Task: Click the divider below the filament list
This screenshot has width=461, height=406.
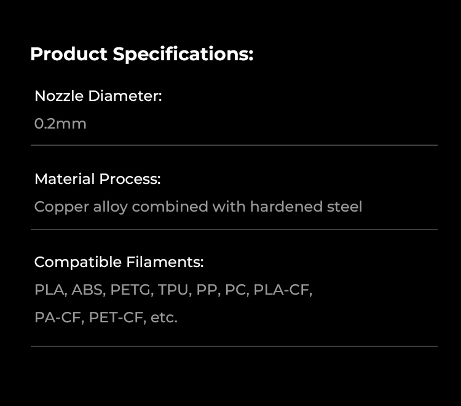Action: 234,346
